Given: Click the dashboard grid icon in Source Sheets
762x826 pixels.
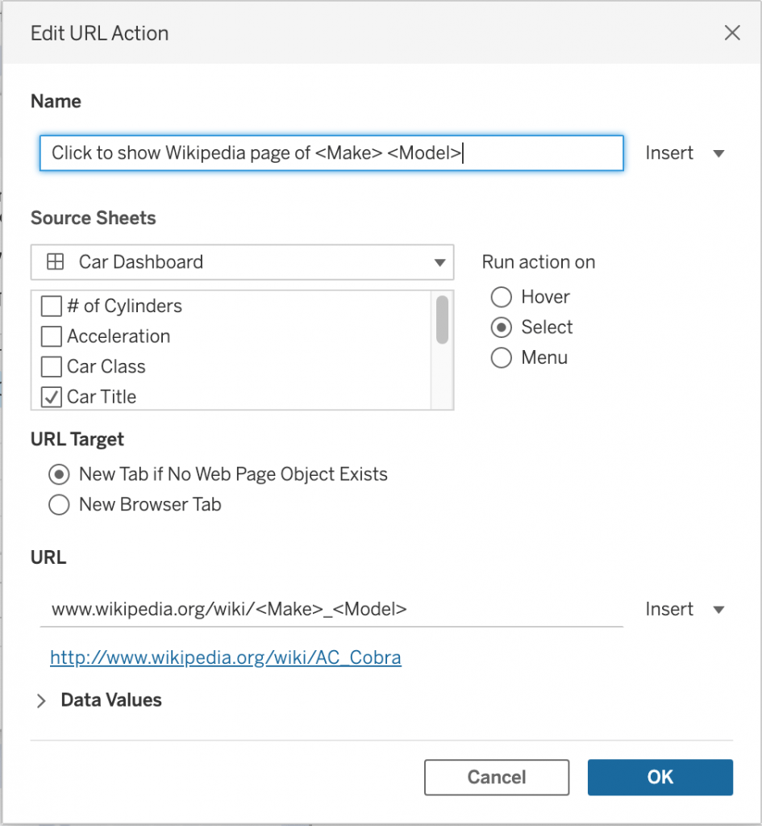Looking at the screenshot, I should tap(56, 262).
